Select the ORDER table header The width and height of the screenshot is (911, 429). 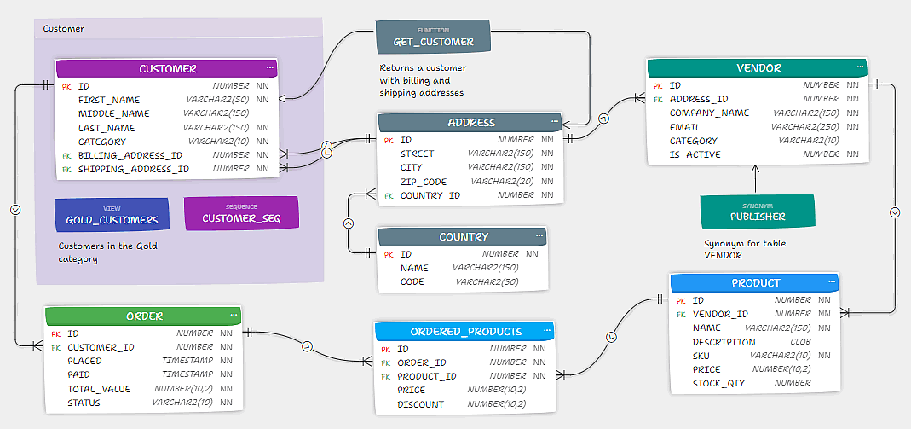pyautogui.click(x=144, y=316)
